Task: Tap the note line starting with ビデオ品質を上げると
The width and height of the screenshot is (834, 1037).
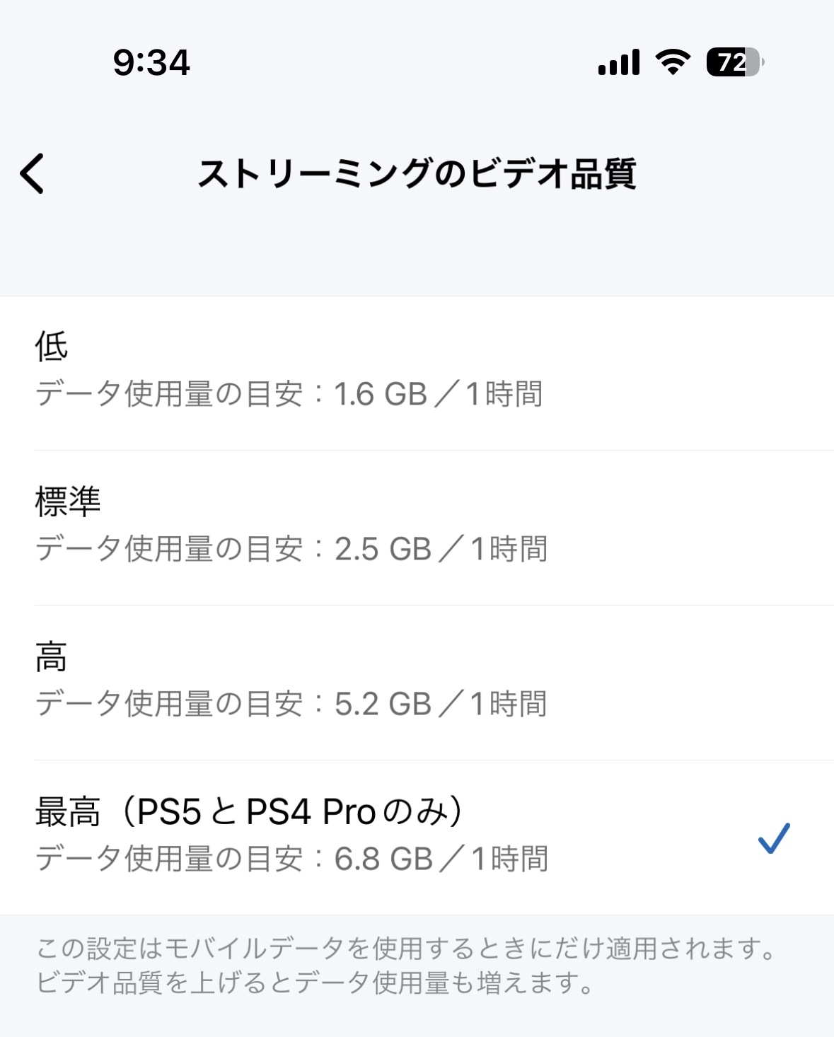Action: pyautogui.click(x=315, y=983)
